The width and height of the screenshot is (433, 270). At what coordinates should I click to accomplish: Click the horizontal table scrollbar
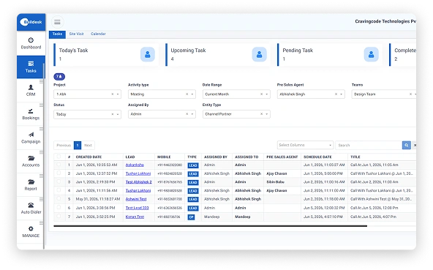click(x=211, y=226)
